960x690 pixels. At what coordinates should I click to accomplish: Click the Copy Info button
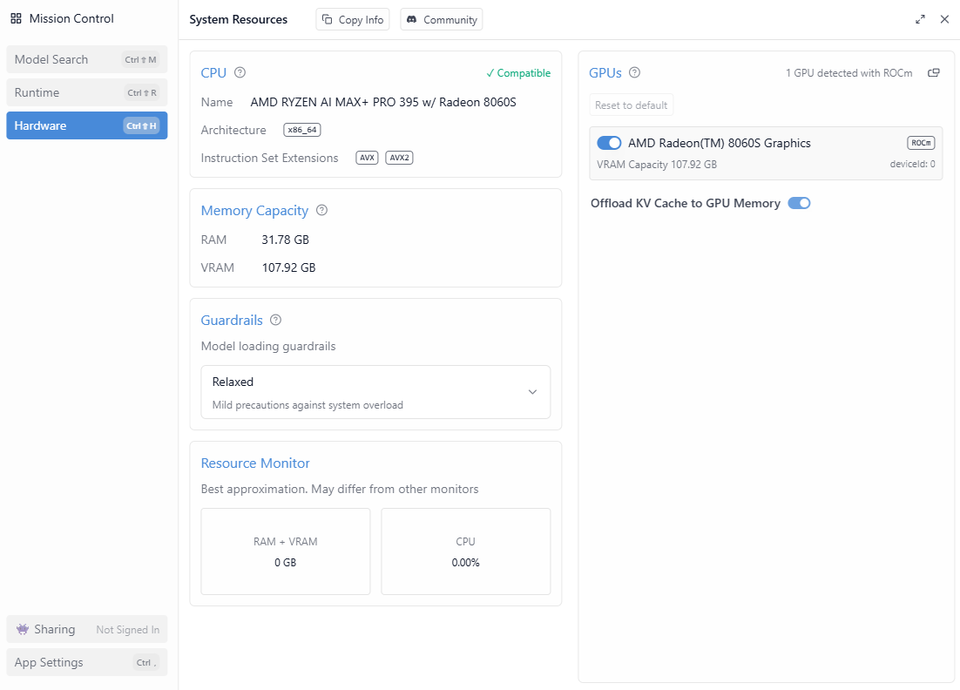[x=353, y=19]
